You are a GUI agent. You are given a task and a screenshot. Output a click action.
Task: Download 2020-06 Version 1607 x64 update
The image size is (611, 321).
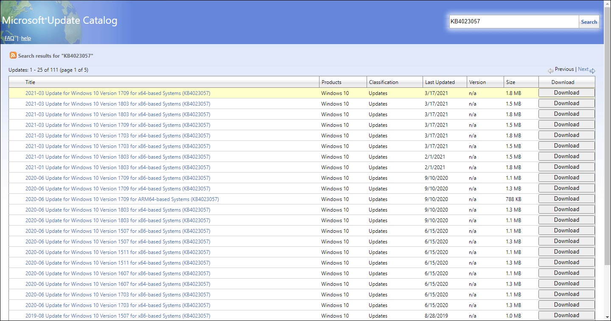[x=566, y=284]
